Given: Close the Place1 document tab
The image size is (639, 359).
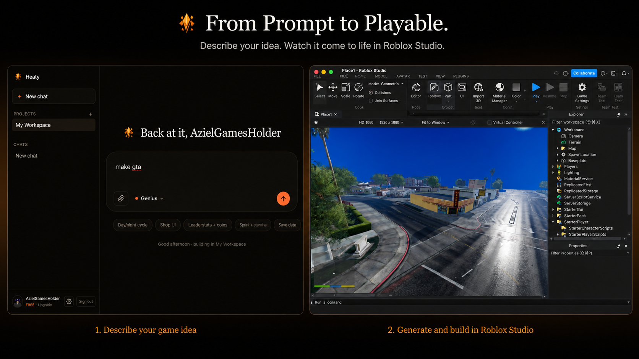Looking at the screenshot, I should pyautogui.click(x=336, y=114).
